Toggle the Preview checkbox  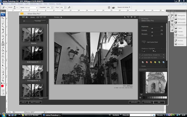tap(61, 17)
